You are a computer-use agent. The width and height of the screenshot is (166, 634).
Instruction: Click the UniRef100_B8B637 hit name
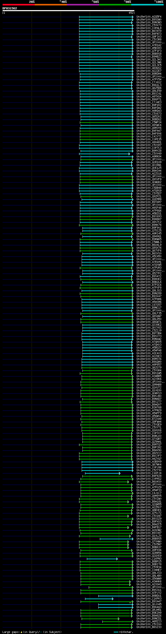tap(149, 547)
